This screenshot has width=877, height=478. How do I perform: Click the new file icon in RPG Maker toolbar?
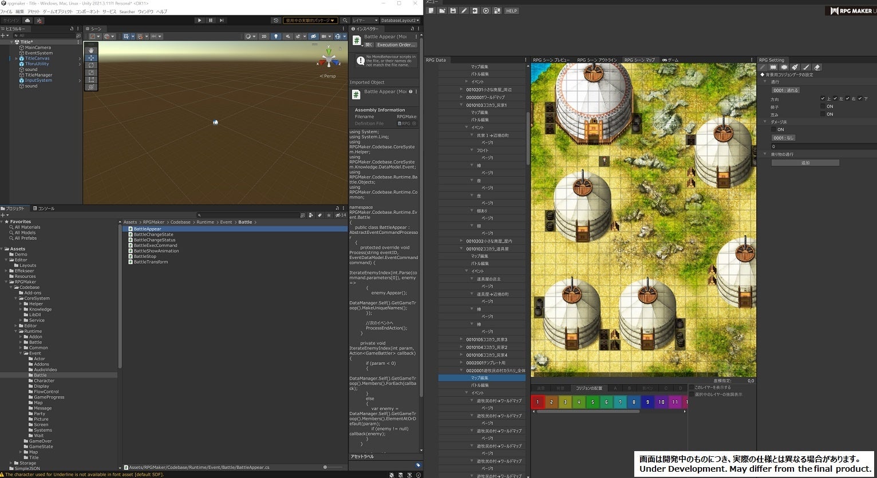pyautogui.click(x=430, y=10)
